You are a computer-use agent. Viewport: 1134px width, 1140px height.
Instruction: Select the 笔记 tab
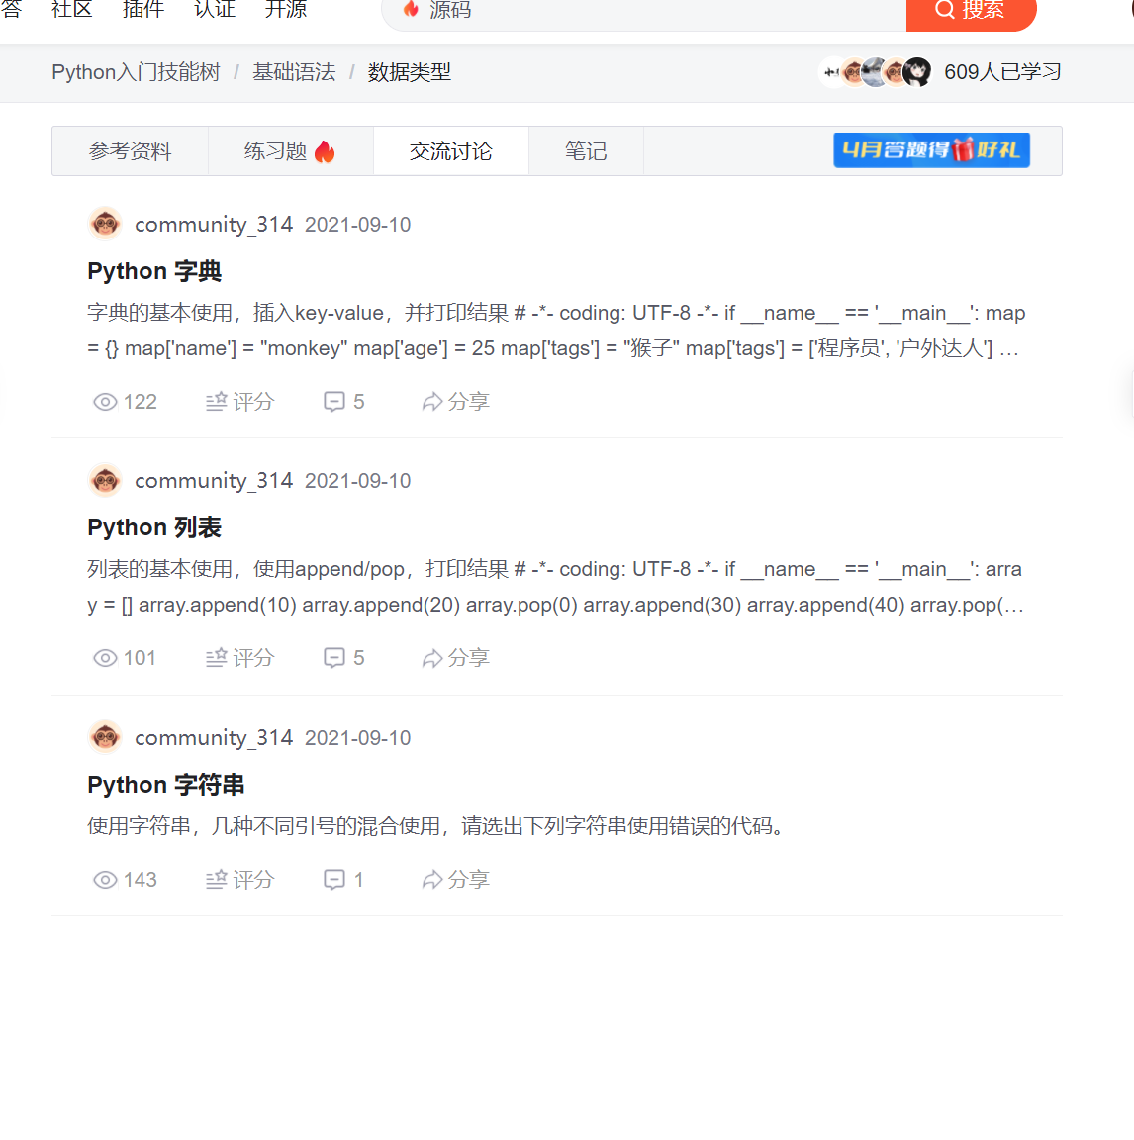click(586, 151)
